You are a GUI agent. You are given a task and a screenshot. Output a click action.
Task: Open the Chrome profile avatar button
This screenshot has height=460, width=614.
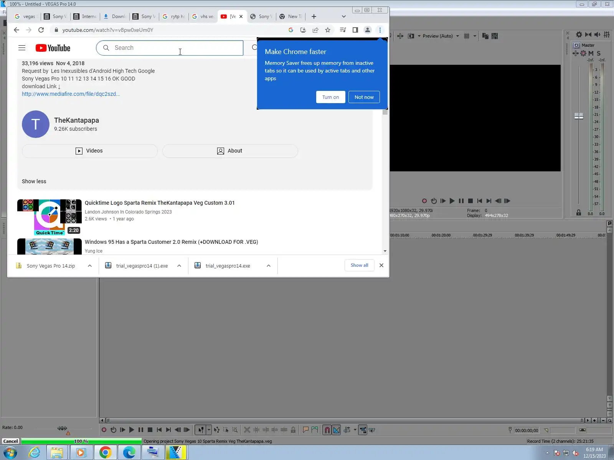(368, 30)
